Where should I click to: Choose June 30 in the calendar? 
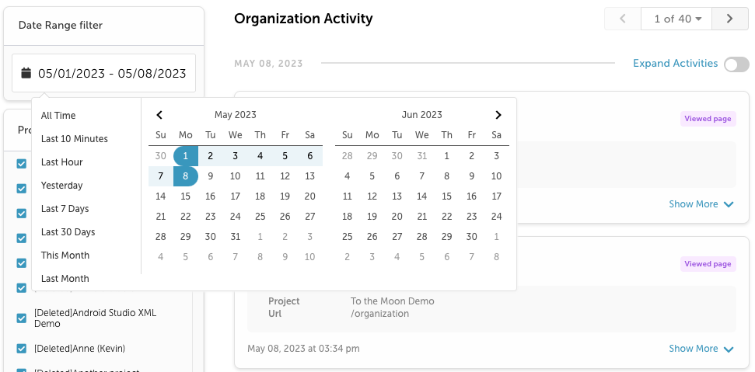471,236
